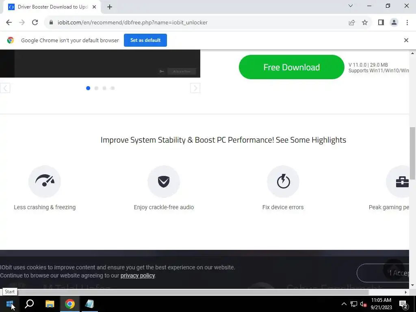
Task: Open the tab search dropdown chevron
Action: (351, 6)
